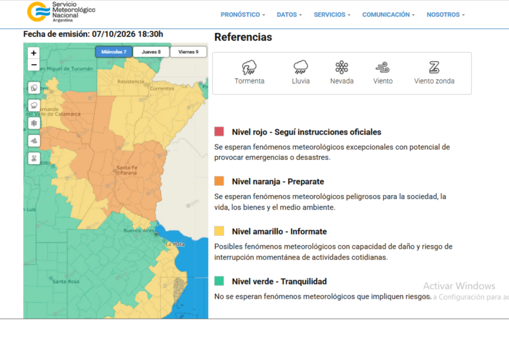Click 'Nivel amarillo - Informate' heading
Image resolution: width=509 pixels, height=339 pixels.
[279, 231]
